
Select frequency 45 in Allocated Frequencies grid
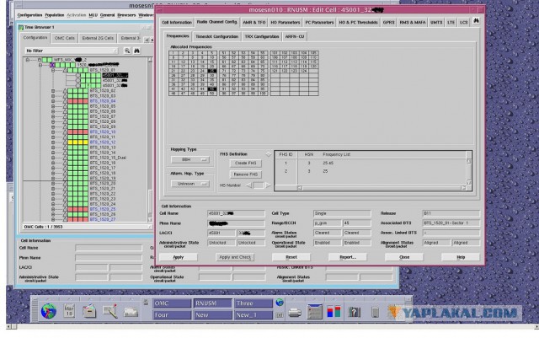point(212,89)
